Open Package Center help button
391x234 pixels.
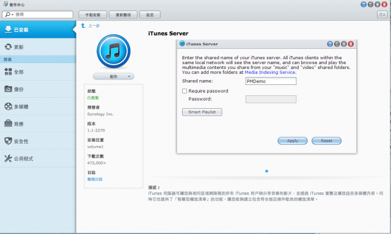pyautogui.click(x=364, y=4)
